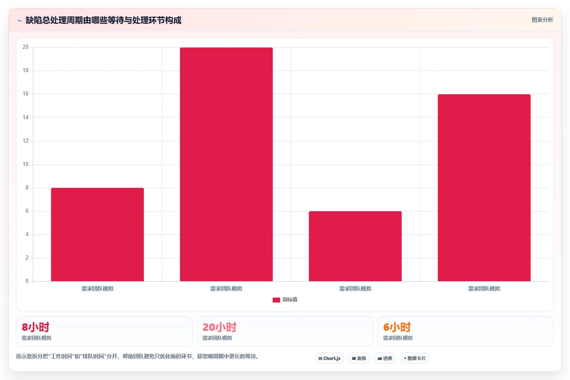Click the red 指标值 legend color box
Viewport: 570px width, 380px height.
coord(276,300)
